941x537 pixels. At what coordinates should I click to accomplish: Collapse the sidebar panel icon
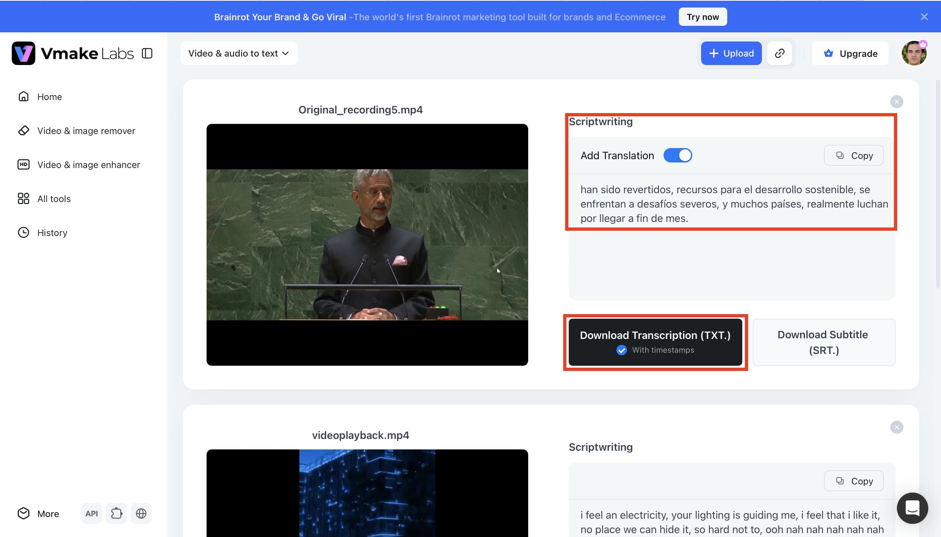point(147,54)
